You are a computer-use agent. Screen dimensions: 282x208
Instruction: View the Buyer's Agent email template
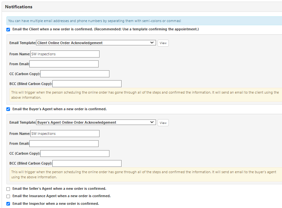(x=163, y=123)
